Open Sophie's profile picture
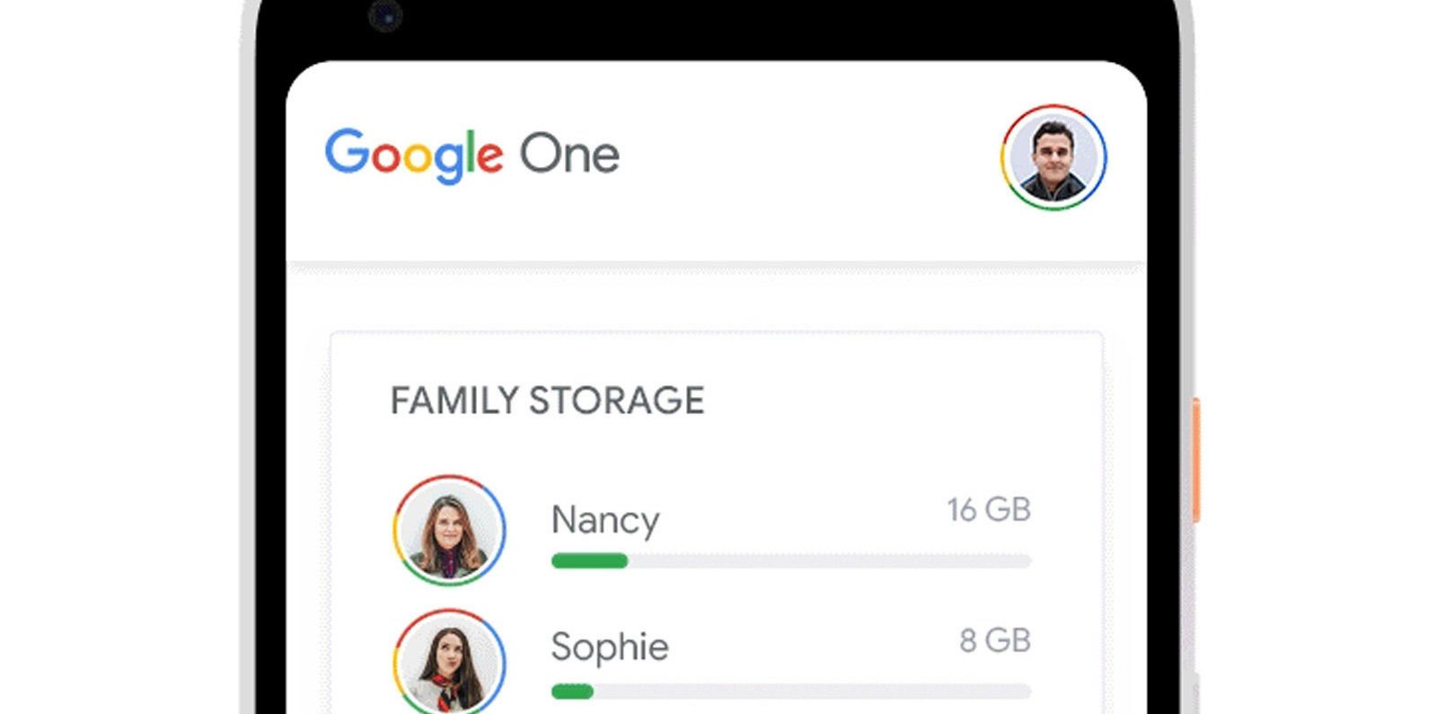 (449, 662)
